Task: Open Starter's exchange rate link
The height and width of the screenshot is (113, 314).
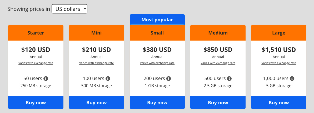Action: [x=36, y=63]
